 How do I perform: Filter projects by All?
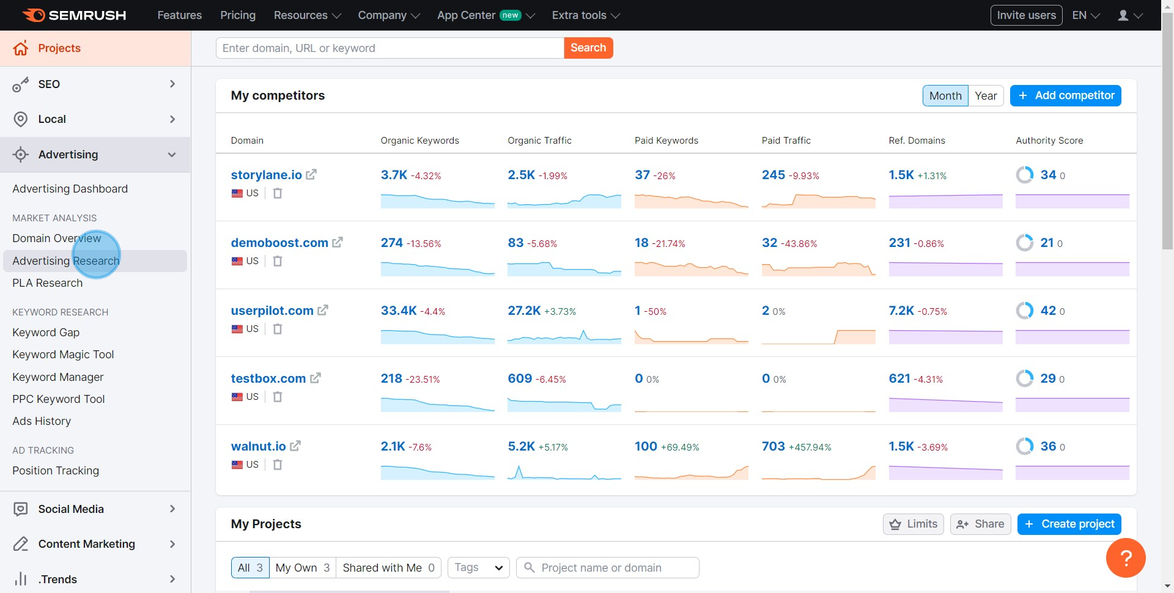point(250,568)
